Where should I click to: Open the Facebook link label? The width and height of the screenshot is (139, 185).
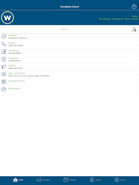click(13, 51)
